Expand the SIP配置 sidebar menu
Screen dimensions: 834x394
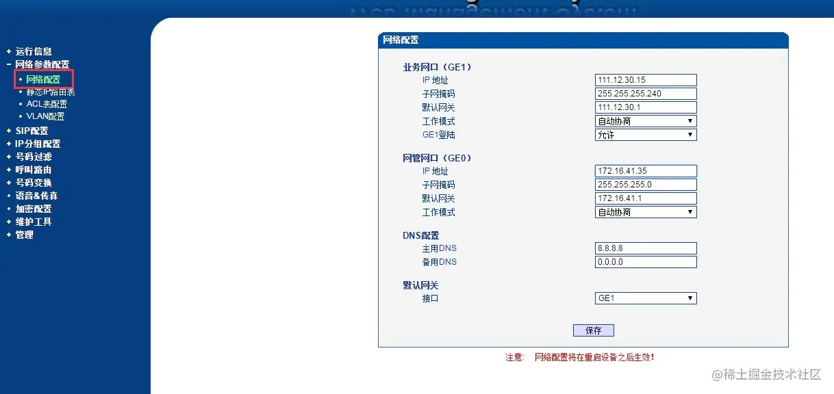point(31,130)
